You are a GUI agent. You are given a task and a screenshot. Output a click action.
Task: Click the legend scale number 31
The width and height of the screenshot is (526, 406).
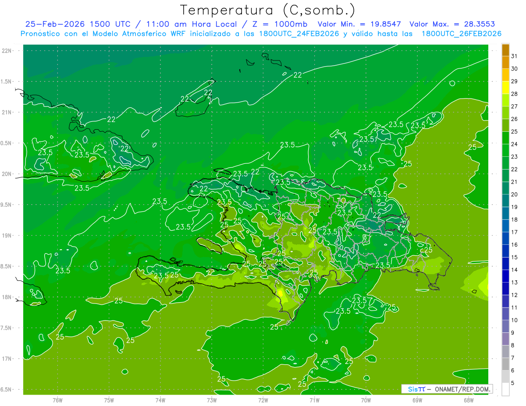(515, 56)
